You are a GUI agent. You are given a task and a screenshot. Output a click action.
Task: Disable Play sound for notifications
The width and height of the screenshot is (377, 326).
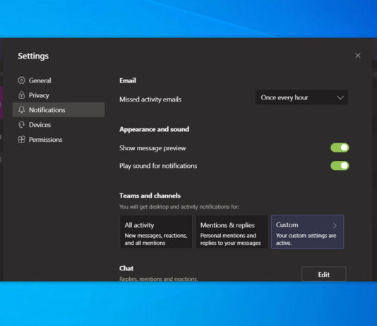tap(340, 166)
